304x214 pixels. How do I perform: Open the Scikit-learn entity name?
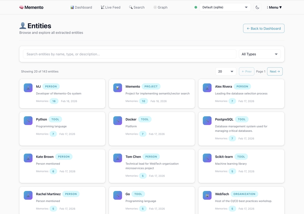[224, 157]
